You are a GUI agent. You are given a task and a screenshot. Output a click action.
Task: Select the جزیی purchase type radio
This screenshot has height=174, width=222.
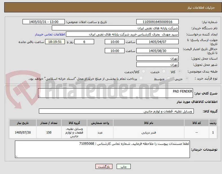pyautogui.click(x=187, y=78)
